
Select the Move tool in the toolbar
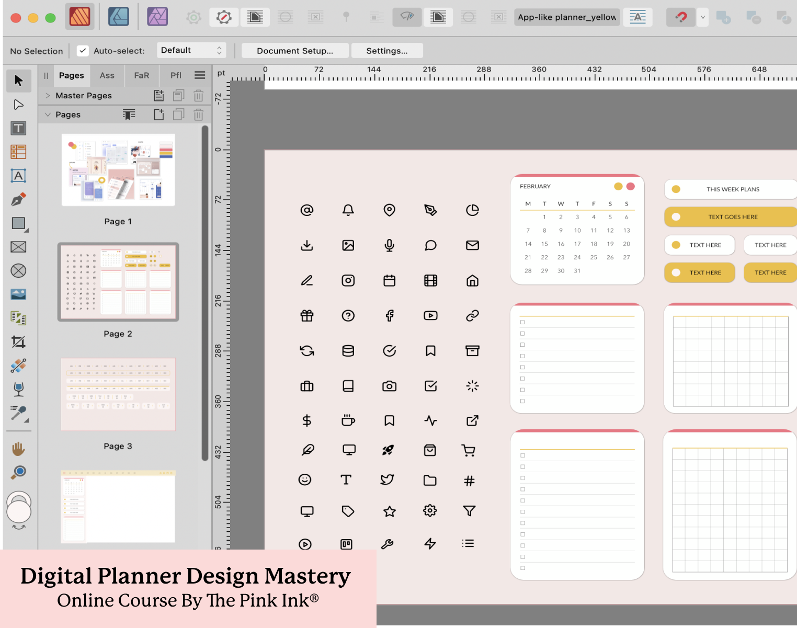[x=18, y=81]
